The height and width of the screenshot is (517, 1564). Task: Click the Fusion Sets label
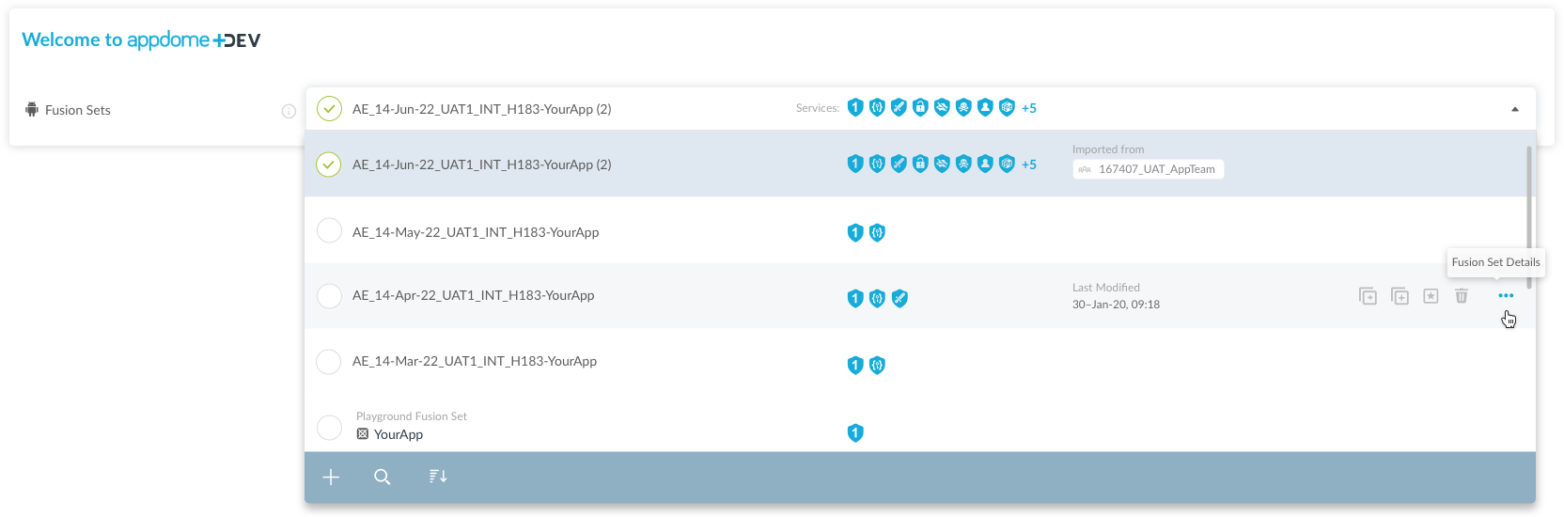(x=78, y=110)
